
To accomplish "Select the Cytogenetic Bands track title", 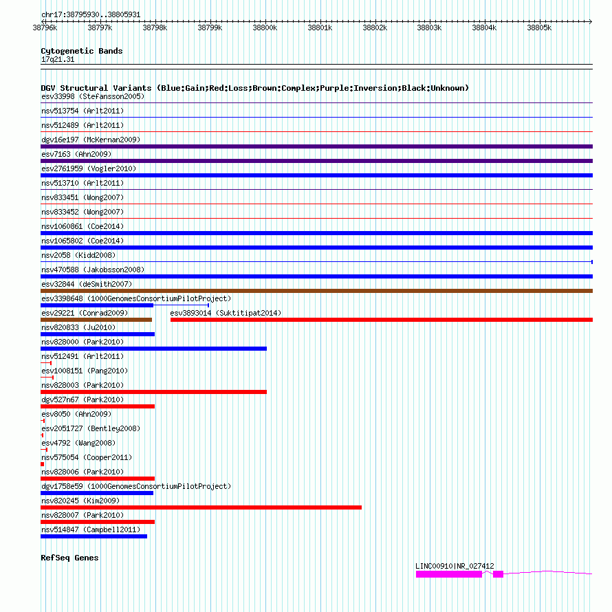I will [82, 51].
